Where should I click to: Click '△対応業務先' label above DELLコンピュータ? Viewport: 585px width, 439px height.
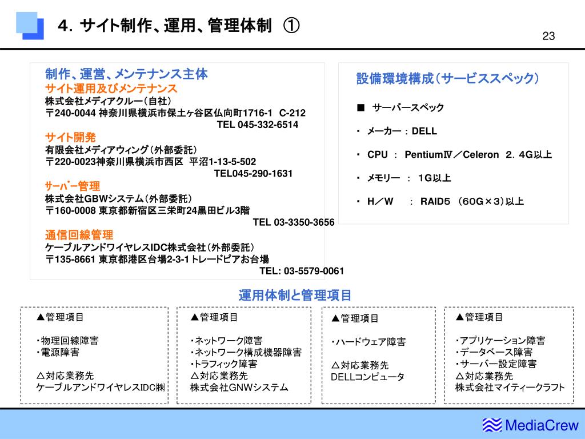click(360, 365)
